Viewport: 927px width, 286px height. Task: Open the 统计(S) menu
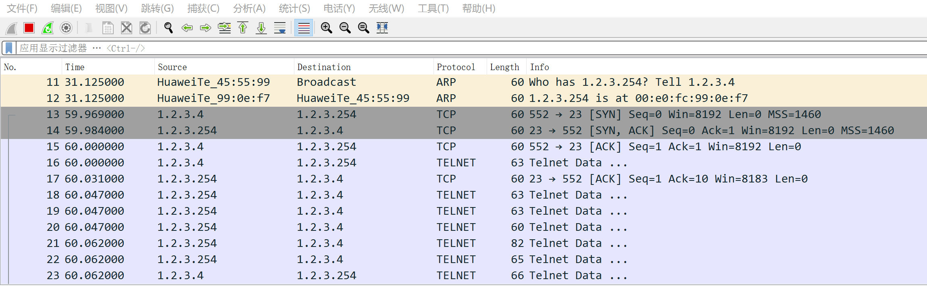(294, 8)
